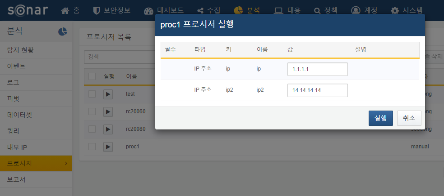Select 피벗 in sidebar
The height and width of the screenshot is (196, 444).
36,99
